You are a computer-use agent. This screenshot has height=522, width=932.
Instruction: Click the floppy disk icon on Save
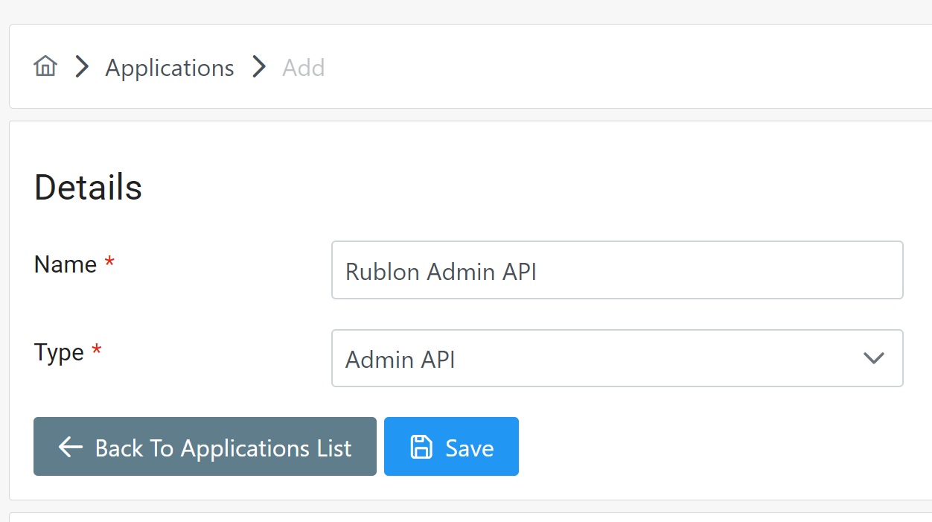pos(421,447)
